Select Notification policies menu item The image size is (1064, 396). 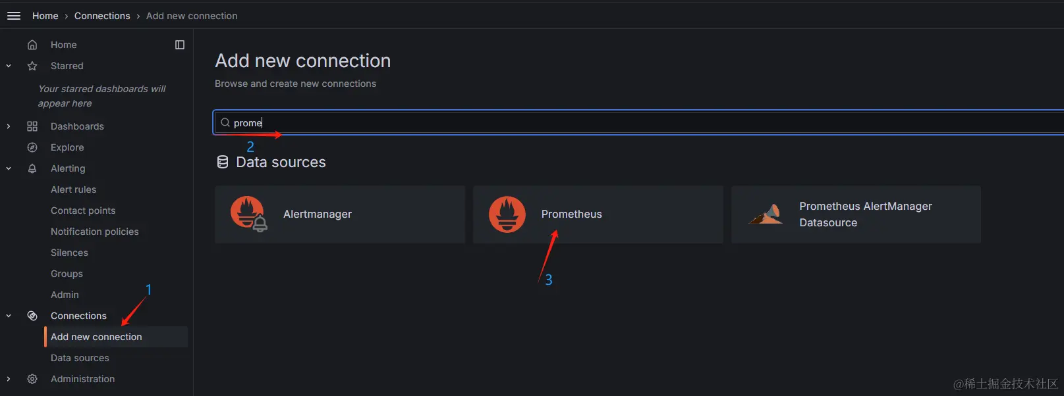click(95, 232)
